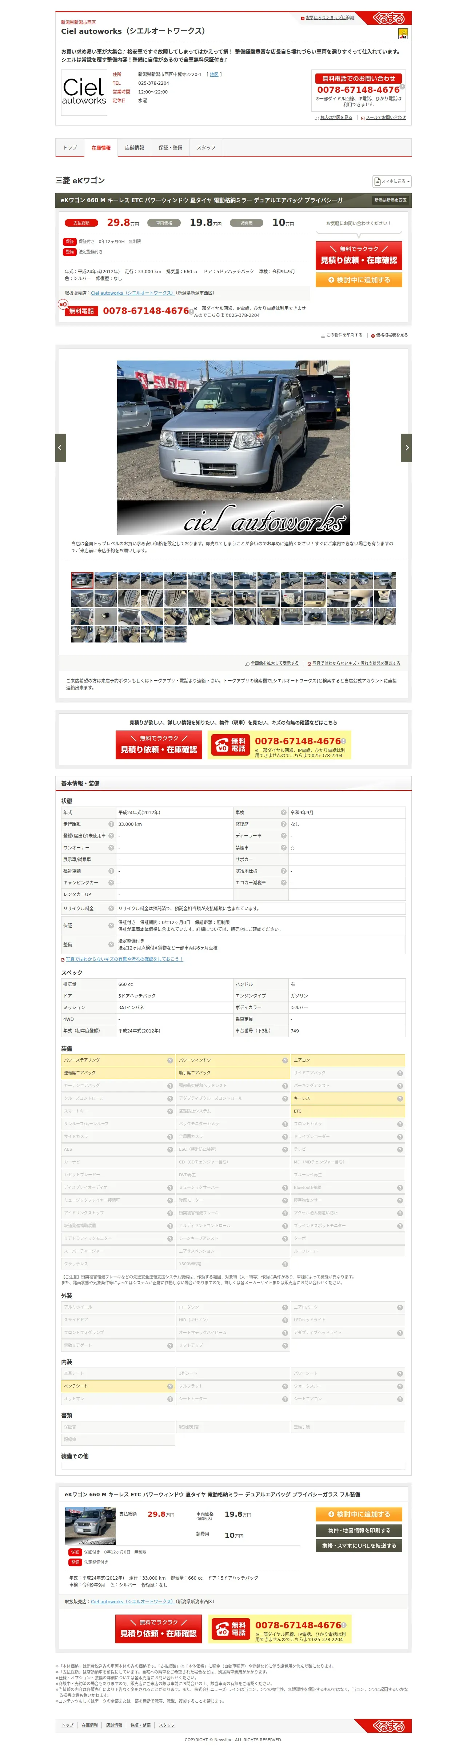Select the first thumbnail in photo gallery
Viewport: 467px width, 1751px height.
[x=82, y=580]
